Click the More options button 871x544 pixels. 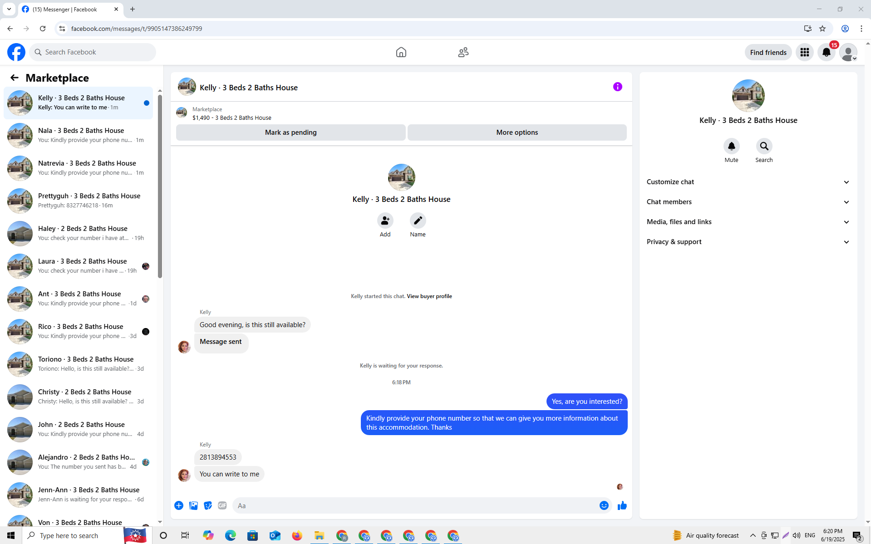point(517,132)
